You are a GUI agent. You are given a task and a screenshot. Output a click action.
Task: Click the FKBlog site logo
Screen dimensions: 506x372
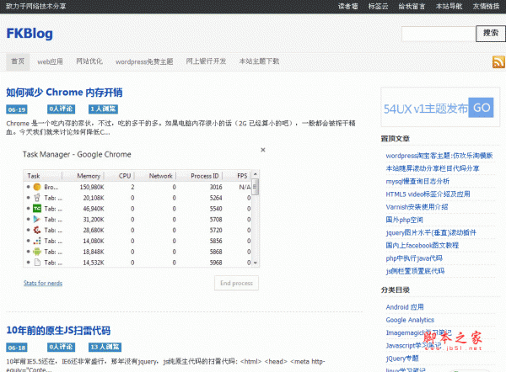point(30,34)
